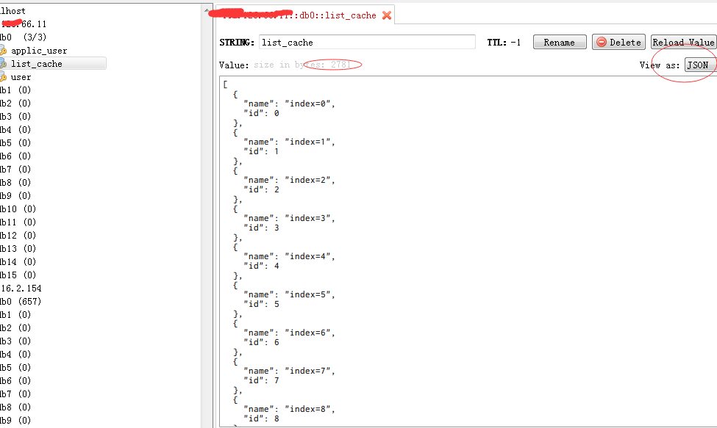Open the 66.11 server connection node
Viewport: 717px width, 428px height.
(24, 23)
